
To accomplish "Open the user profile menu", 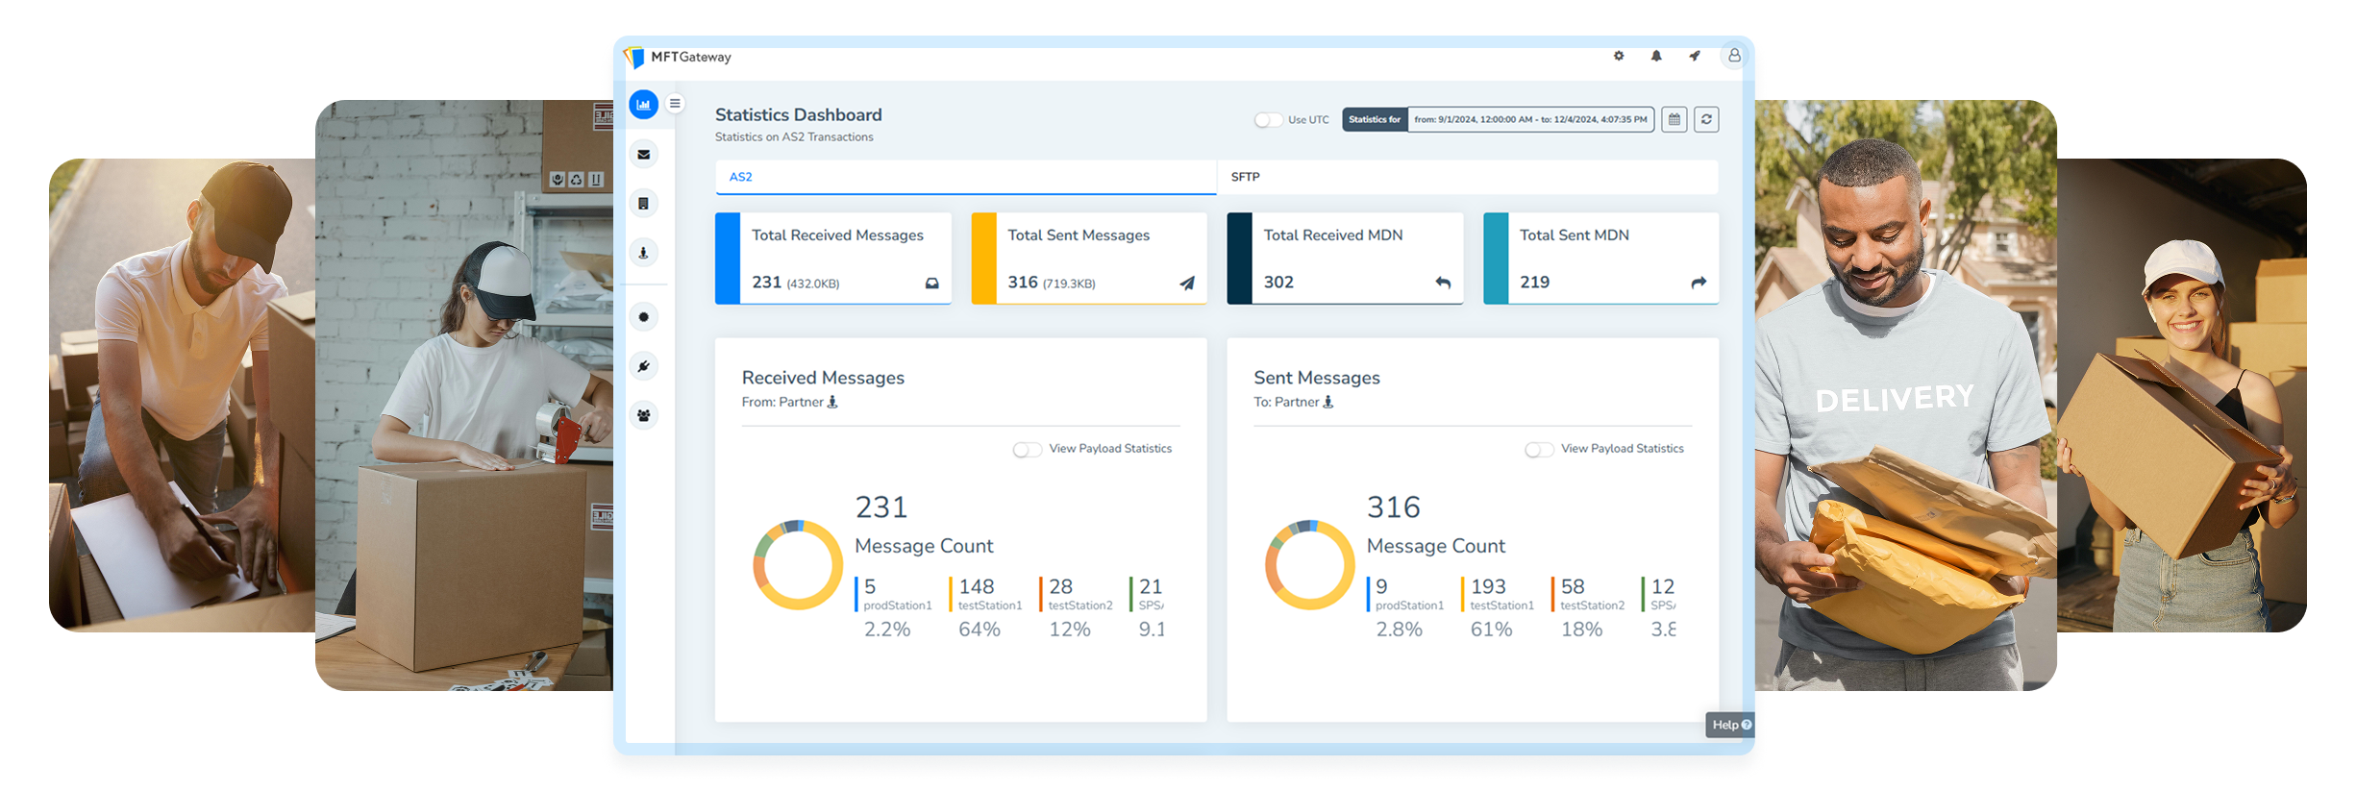I will click(1734, 57).
